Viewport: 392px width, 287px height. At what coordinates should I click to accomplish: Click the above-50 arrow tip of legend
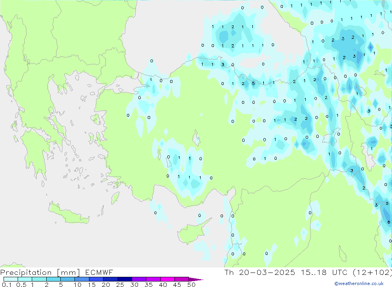click(196, 280)
